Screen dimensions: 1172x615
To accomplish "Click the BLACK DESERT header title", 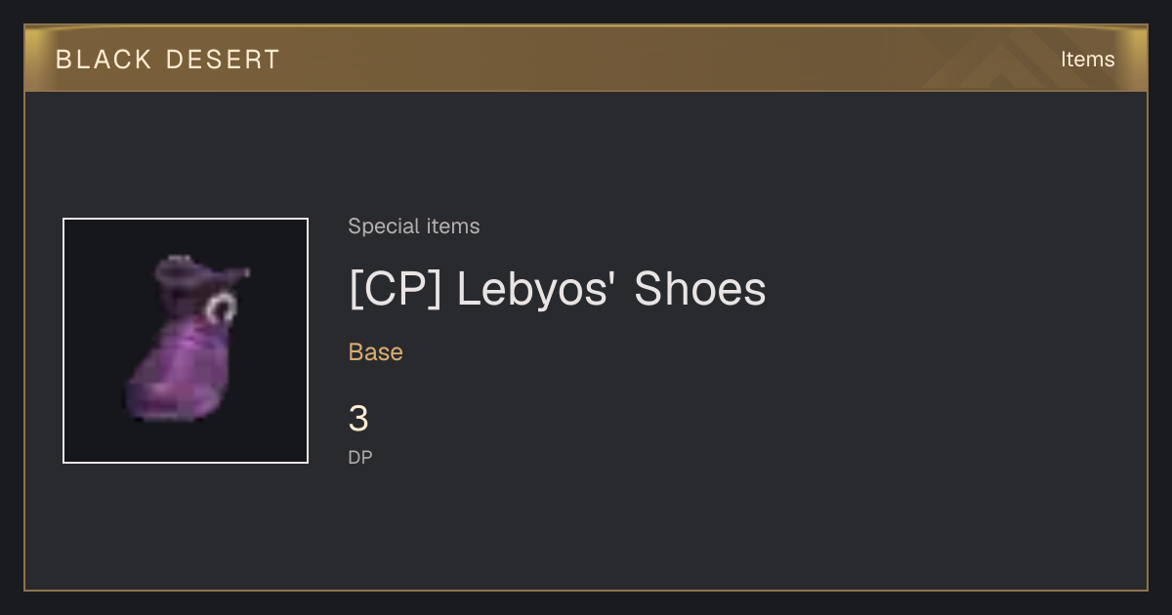I will coord(168,60).
